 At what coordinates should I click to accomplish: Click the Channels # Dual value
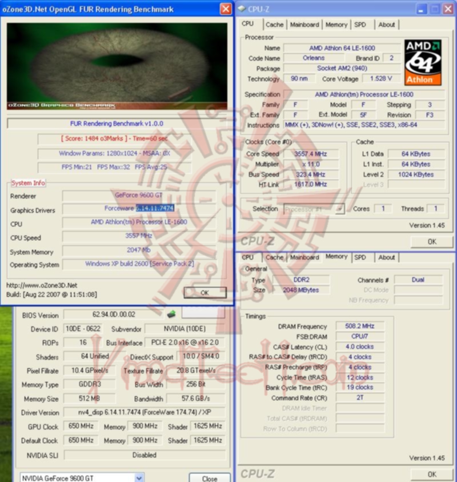click(x=418, y=280)
